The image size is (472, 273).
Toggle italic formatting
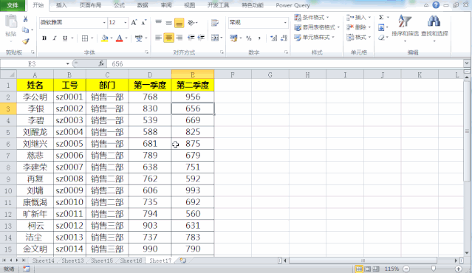[55, 38]
